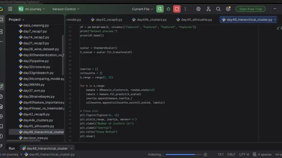Open the ml-journey project dropdown

pyautogui.click(x=32, y=9)
